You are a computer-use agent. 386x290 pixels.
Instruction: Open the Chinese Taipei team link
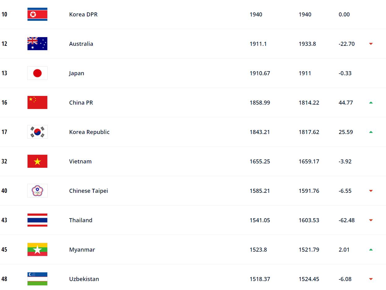click(x=88, y=191)
